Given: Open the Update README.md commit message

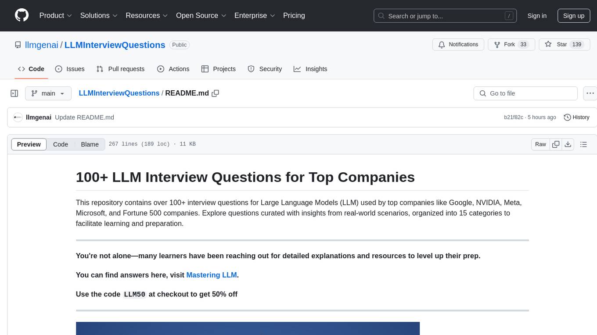Looking at the screenshot, I should click(x=84, y=118).
